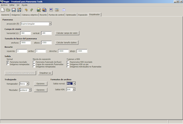Viewport: 183px width, 124px height.
Task: Click Calcular campo de visión button
Action: point(67,33)
